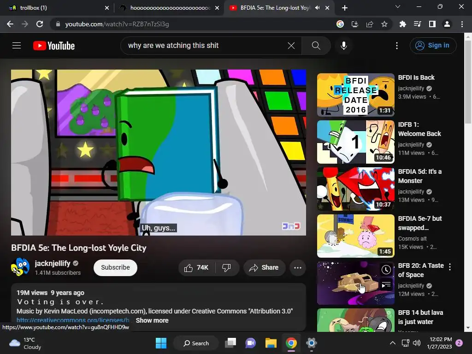This screenshot has width=472, height=354.
Task: Open weather widget 13°C Cloudy
Action: pyautogui.click(x=25, y=343)
